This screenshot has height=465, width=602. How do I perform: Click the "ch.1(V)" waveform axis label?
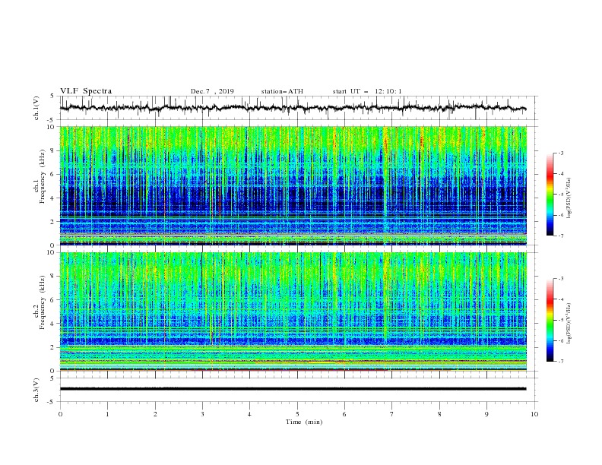pyautogui.click(x=36, y=108)
